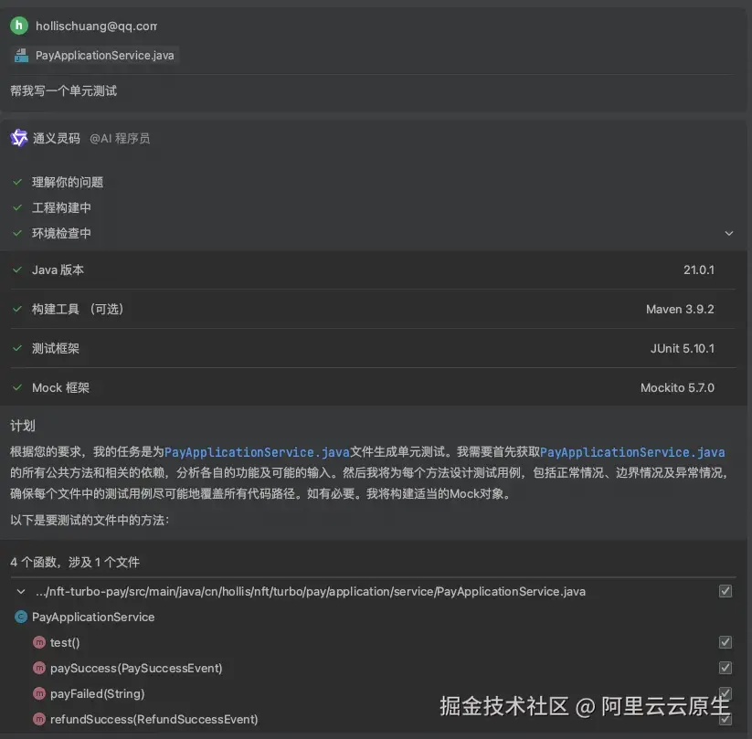752x739 pixels.
Task: Click the hollischuang@qq.com avatar icon
Action: click(18, 26)
